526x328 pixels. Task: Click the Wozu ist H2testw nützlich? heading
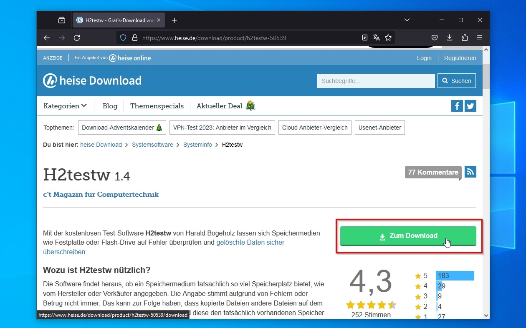[x=97, y=270]
